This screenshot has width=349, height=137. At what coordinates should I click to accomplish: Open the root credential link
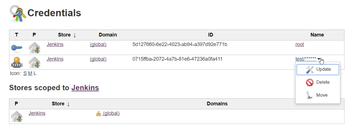tap(300, 44)
